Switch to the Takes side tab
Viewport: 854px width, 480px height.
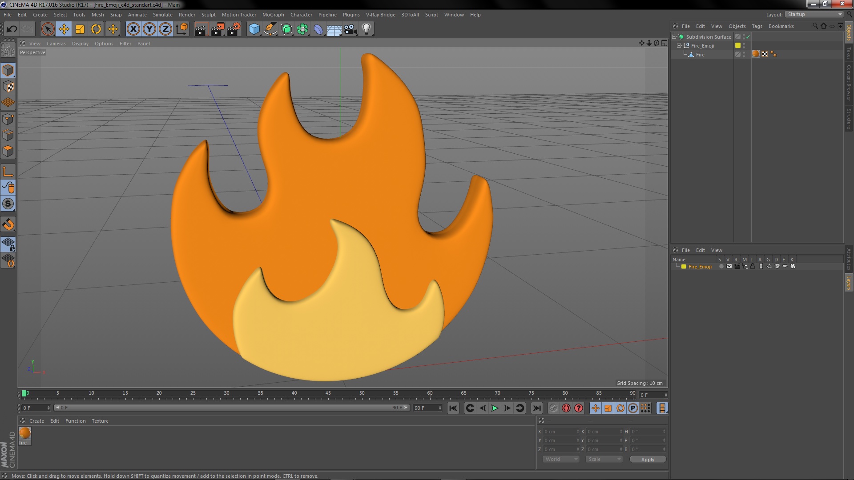849,53
